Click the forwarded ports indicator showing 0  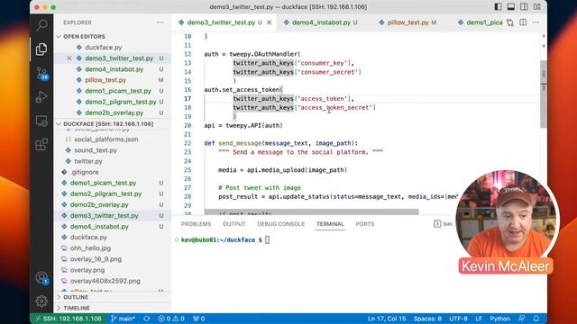[198, 319]
